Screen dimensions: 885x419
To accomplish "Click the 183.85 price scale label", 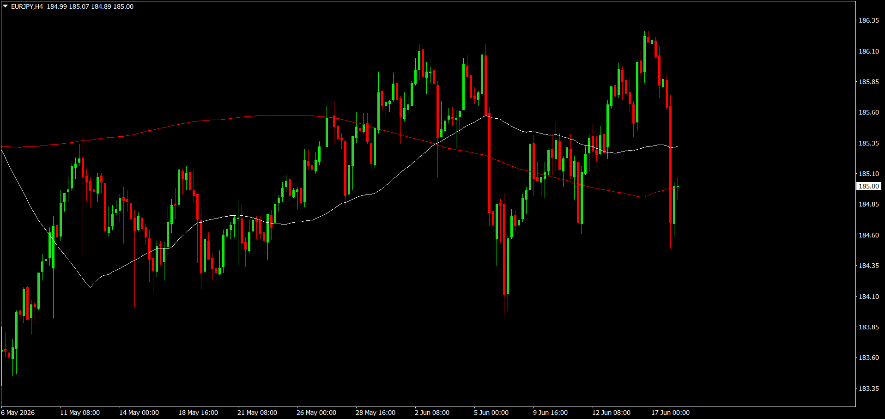I will pyautogui.click(x=868, y=327).
